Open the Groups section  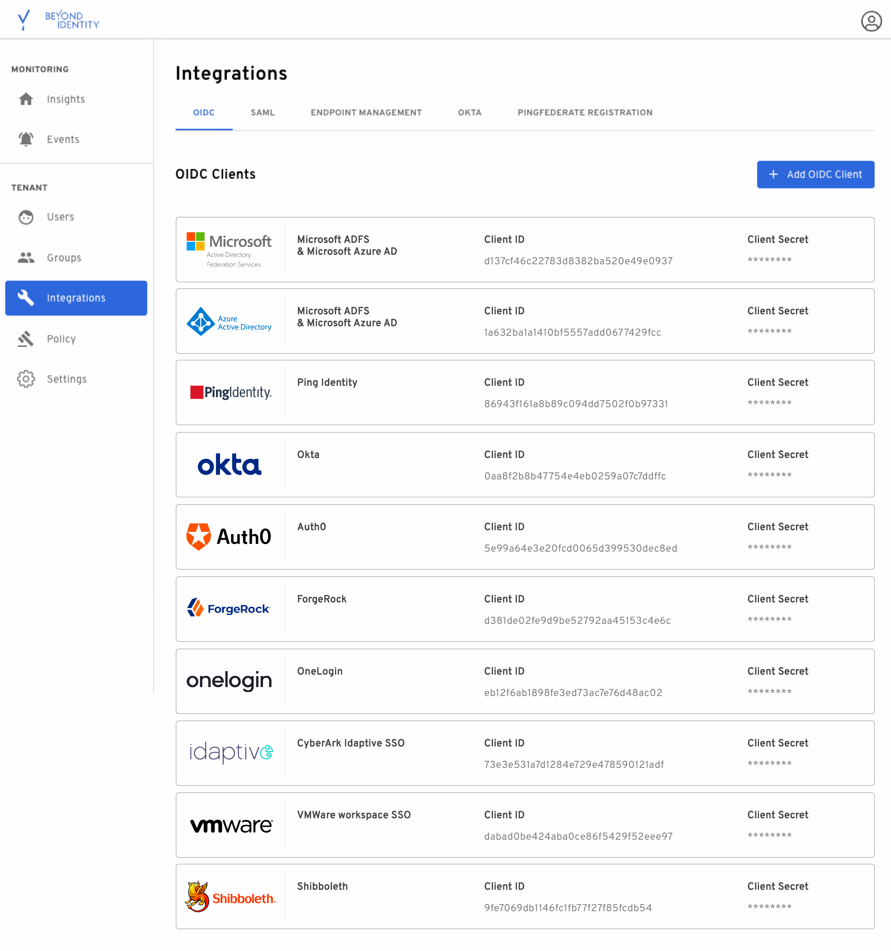[x=63, y=257]
